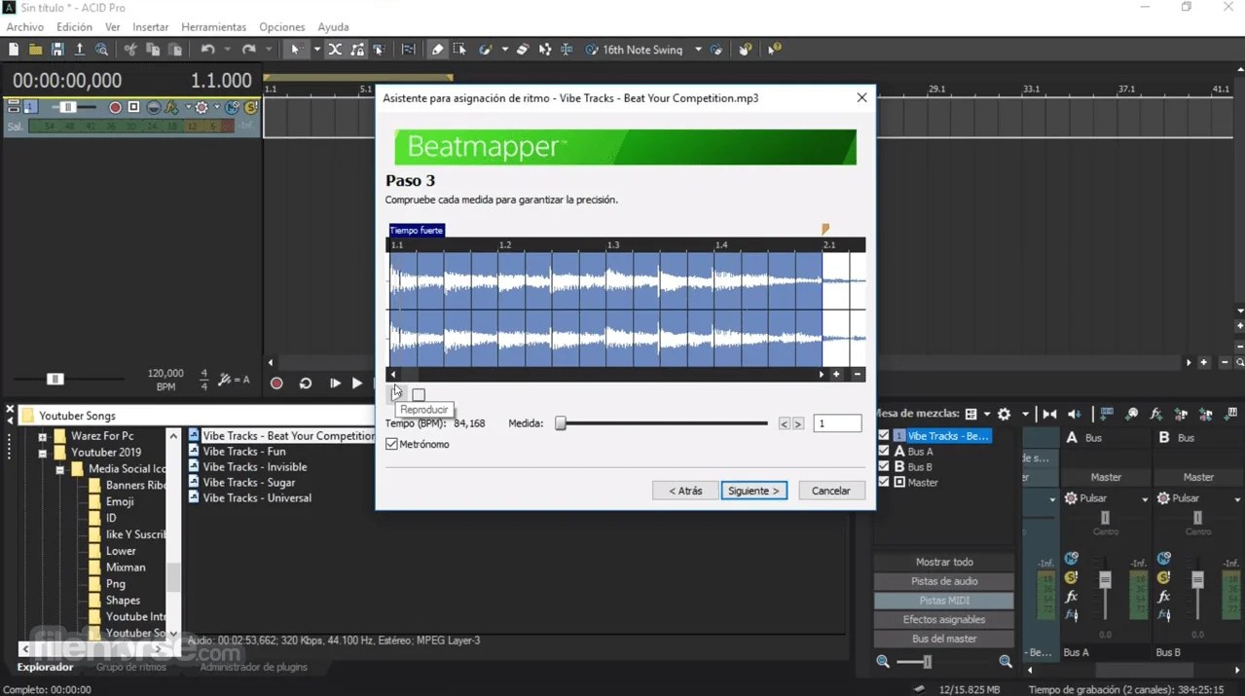
Task: Click Reproducir play button in Beatmapper dialog
Action: 397,393
